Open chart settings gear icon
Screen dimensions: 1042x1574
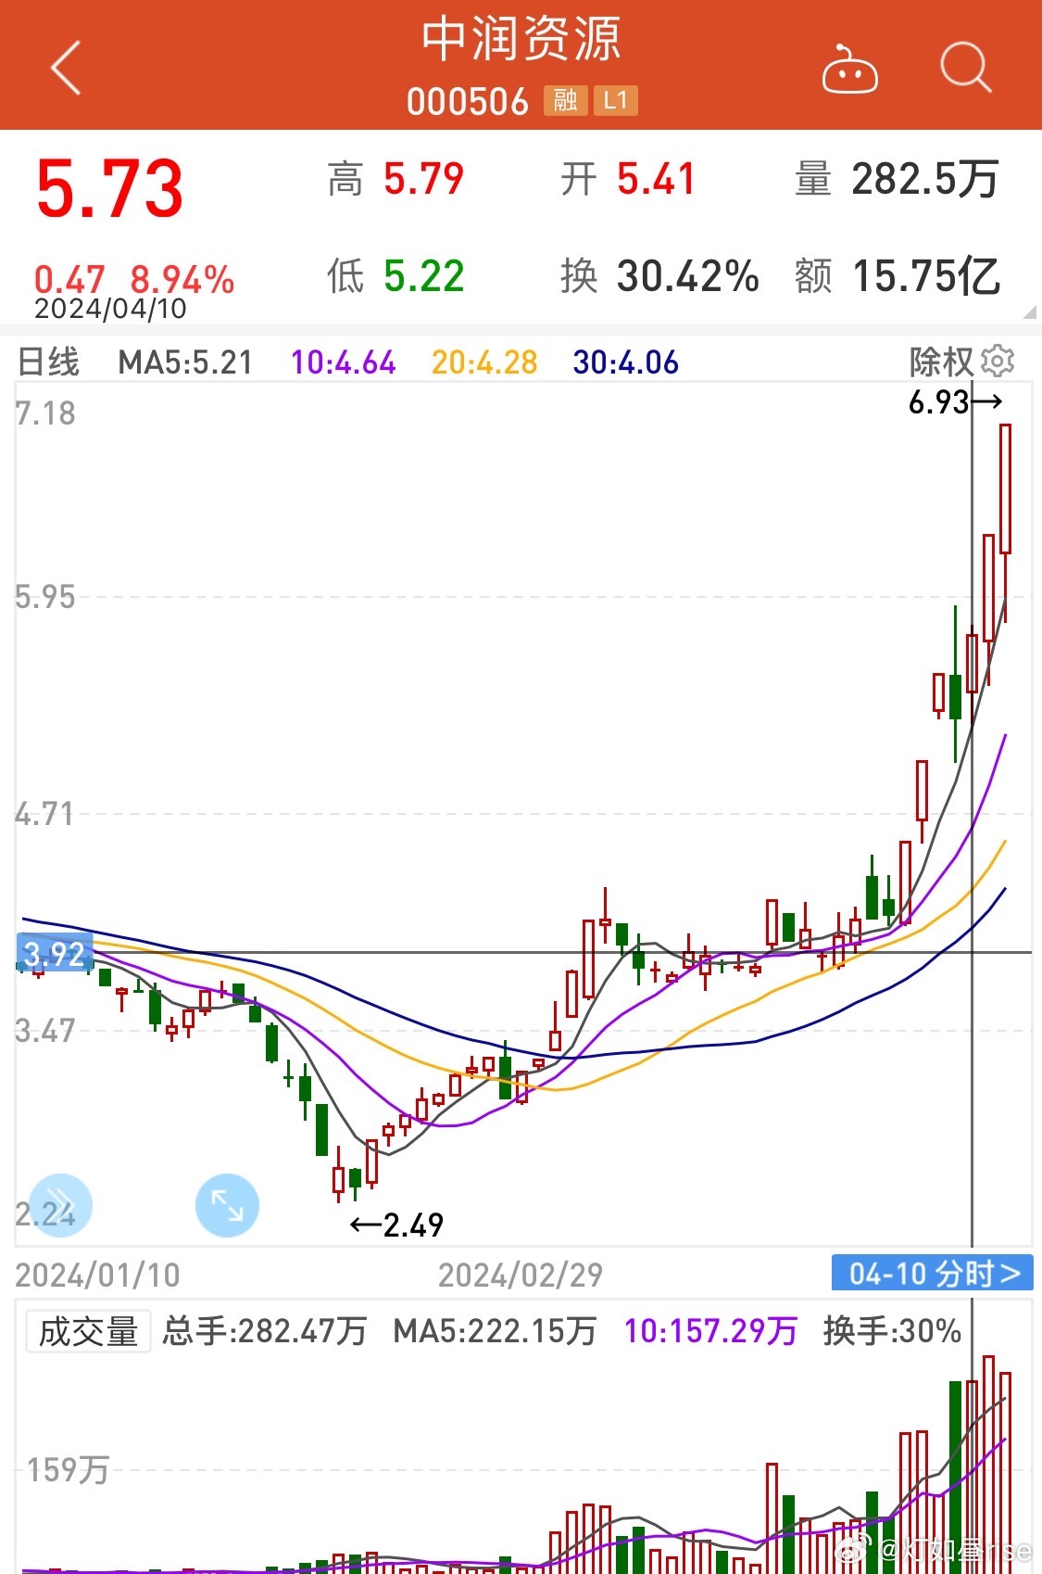[998, 361]
